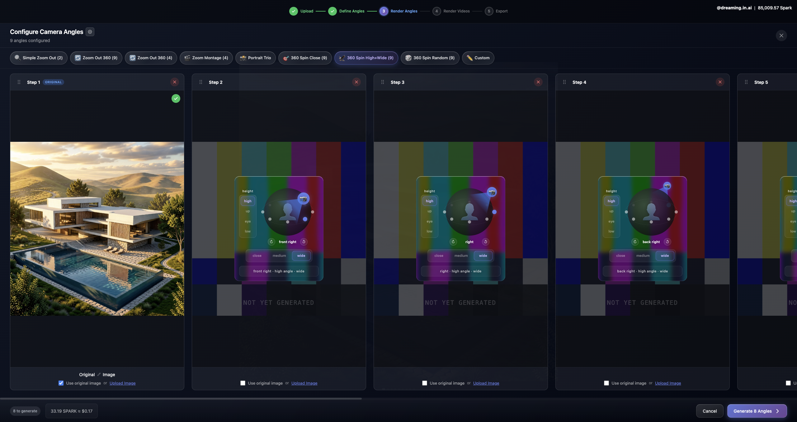Select the Portrait Trio preset
The image size is (797, 422).
pyautogui.click(x=255, y=58)
